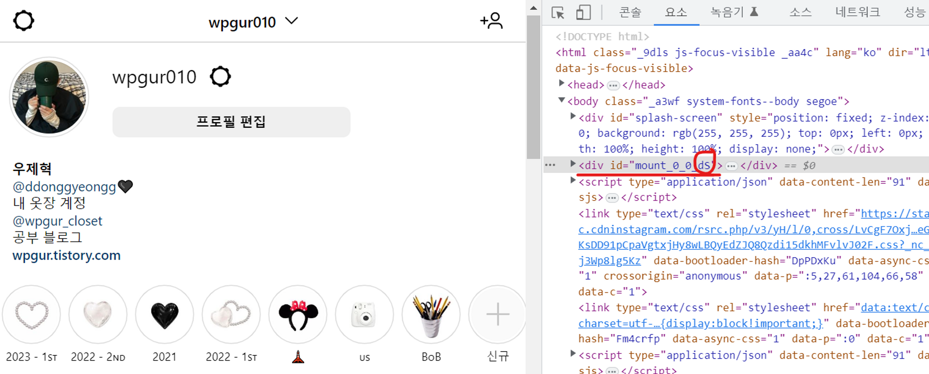Viewport: 929px width, 374px height.
Task: Click the 프로필 편집 button
Action: point(231,122)
